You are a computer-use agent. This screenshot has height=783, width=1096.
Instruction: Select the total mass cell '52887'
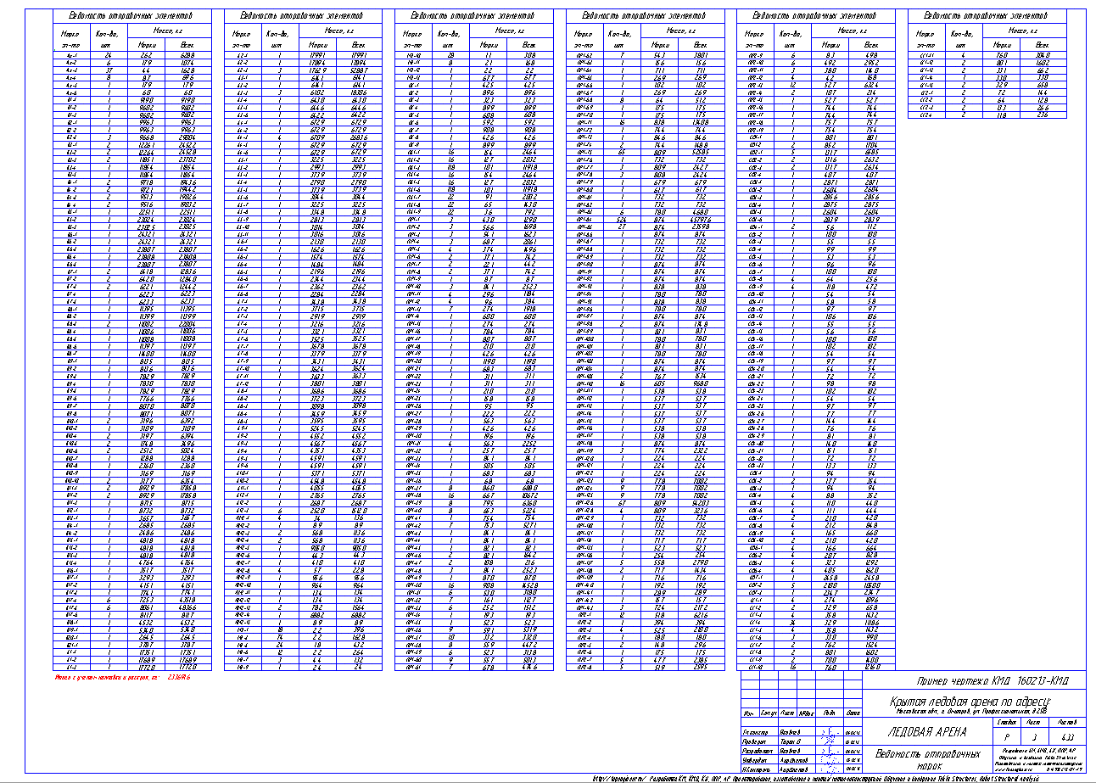359,70
